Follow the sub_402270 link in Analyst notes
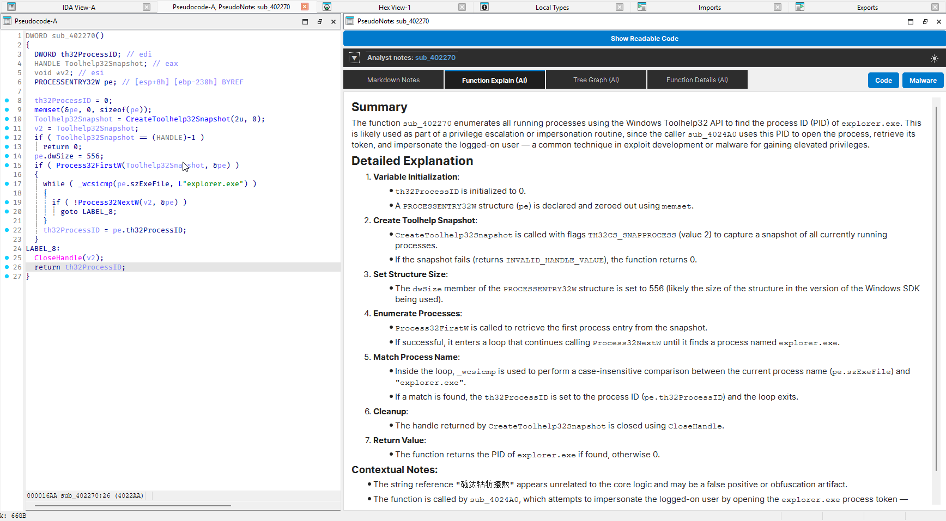 435,58
